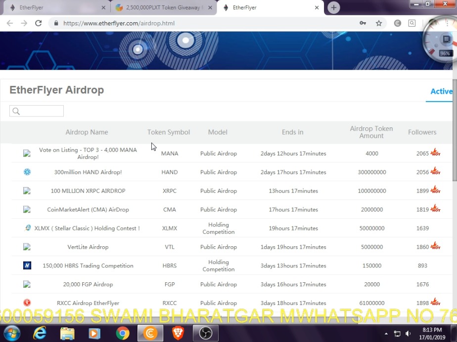This screenshot has height=342, width=457.
Task: Click the airdrop search input field
Action: click(x=37, y=111)
